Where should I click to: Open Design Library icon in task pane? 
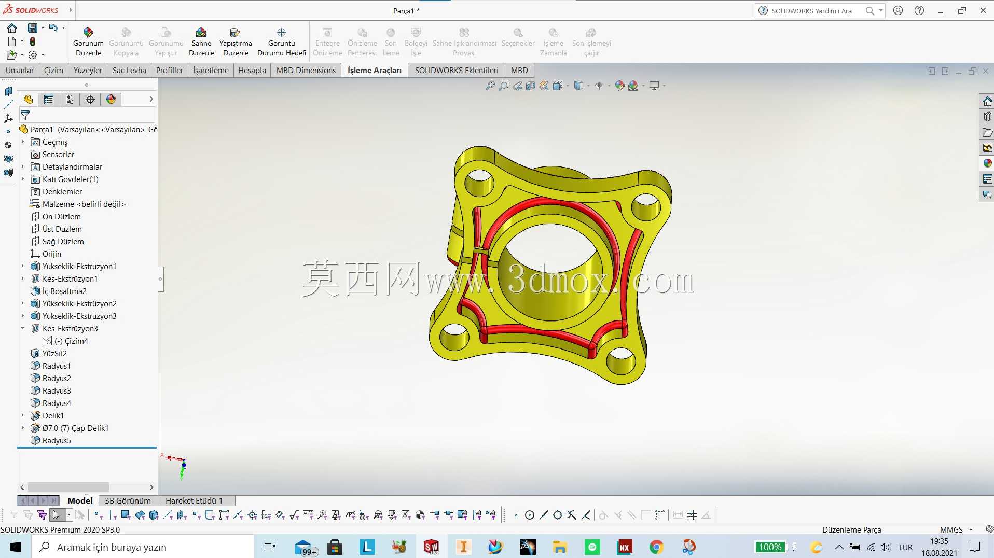click(x=987, y=117)
